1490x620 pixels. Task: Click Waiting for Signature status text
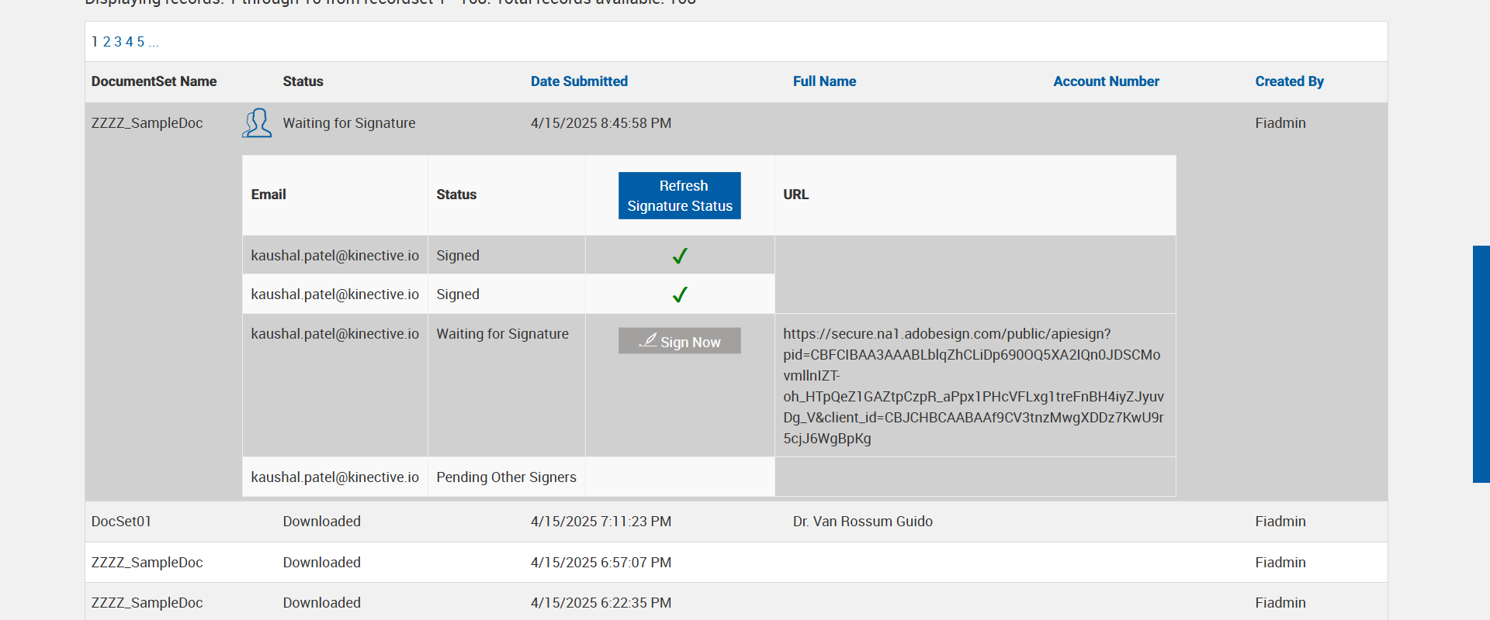point(349,123)
